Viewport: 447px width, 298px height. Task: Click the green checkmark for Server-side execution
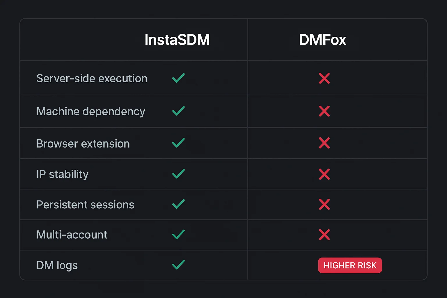pyautogui.click(x=178, y=78)
